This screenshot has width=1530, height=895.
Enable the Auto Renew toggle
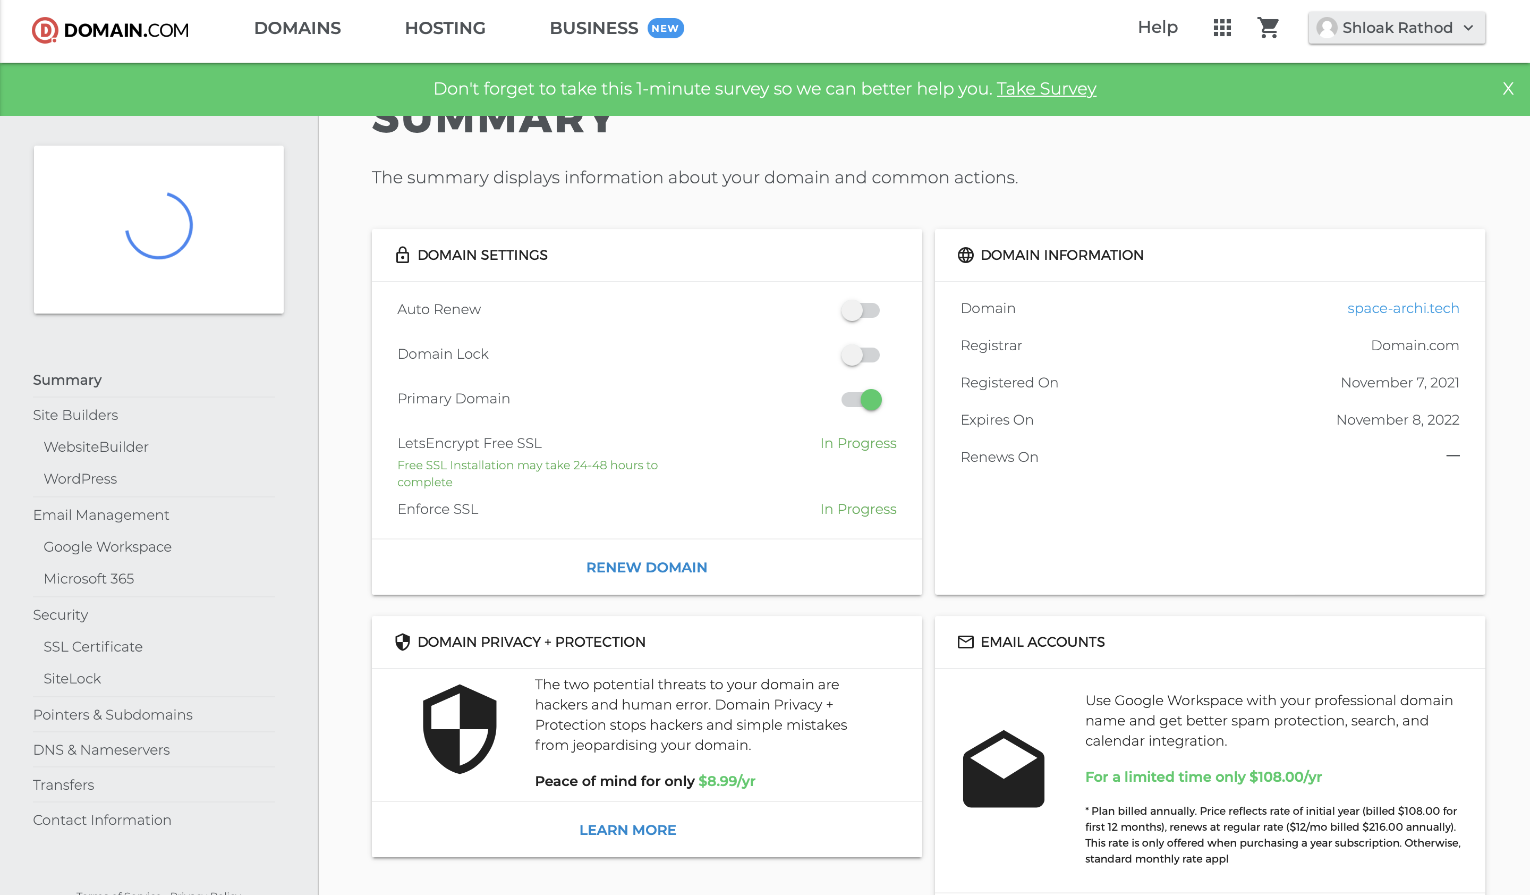coord(860,310)
